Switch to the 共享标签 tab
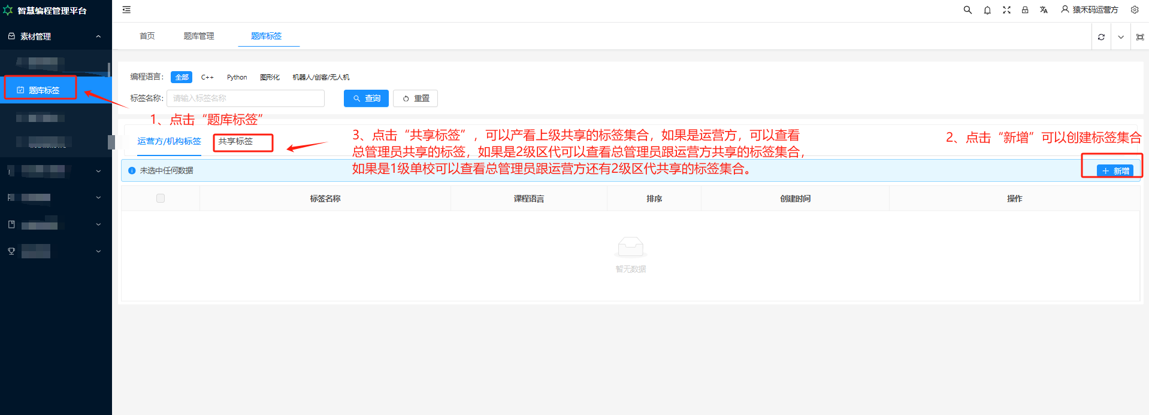Screen dimensions: 1149x415 tap(235, 142)
